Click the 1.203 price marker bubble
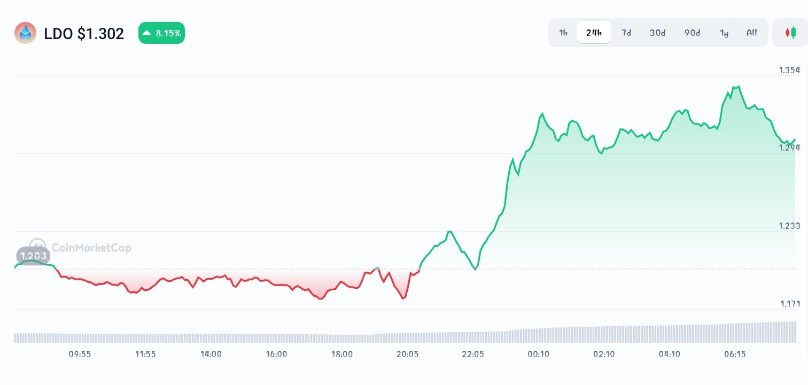This screenshot has width=808, height=385. (33, 256)
